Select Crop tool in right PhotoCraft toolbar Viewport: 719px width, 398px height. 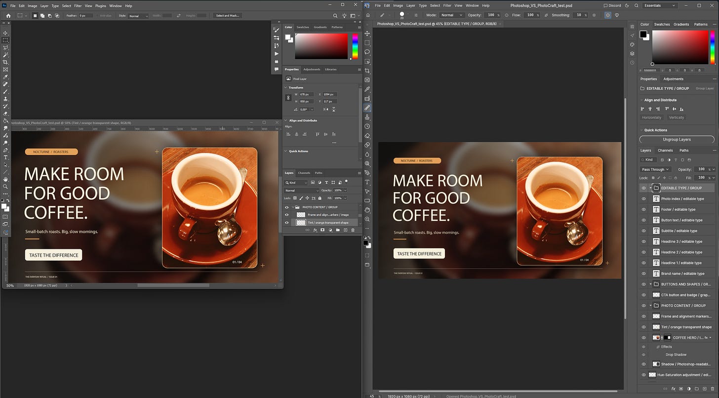pos(367,71)
